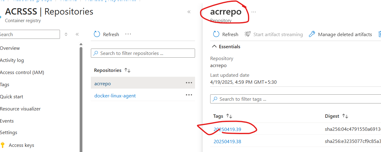The image size is (381, 152).
Task: Expand the Settings section in the sidebar
Action: click(x=8, y=132)
